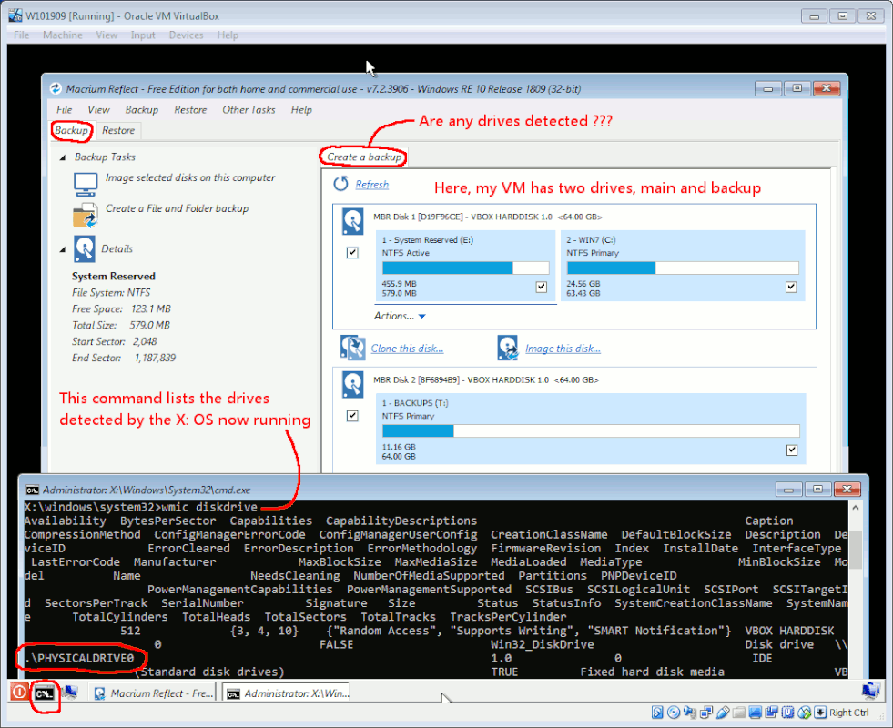Toggle the MBR Disk 1 checkbox
893x728 pixels.
(x=352, y=252)
